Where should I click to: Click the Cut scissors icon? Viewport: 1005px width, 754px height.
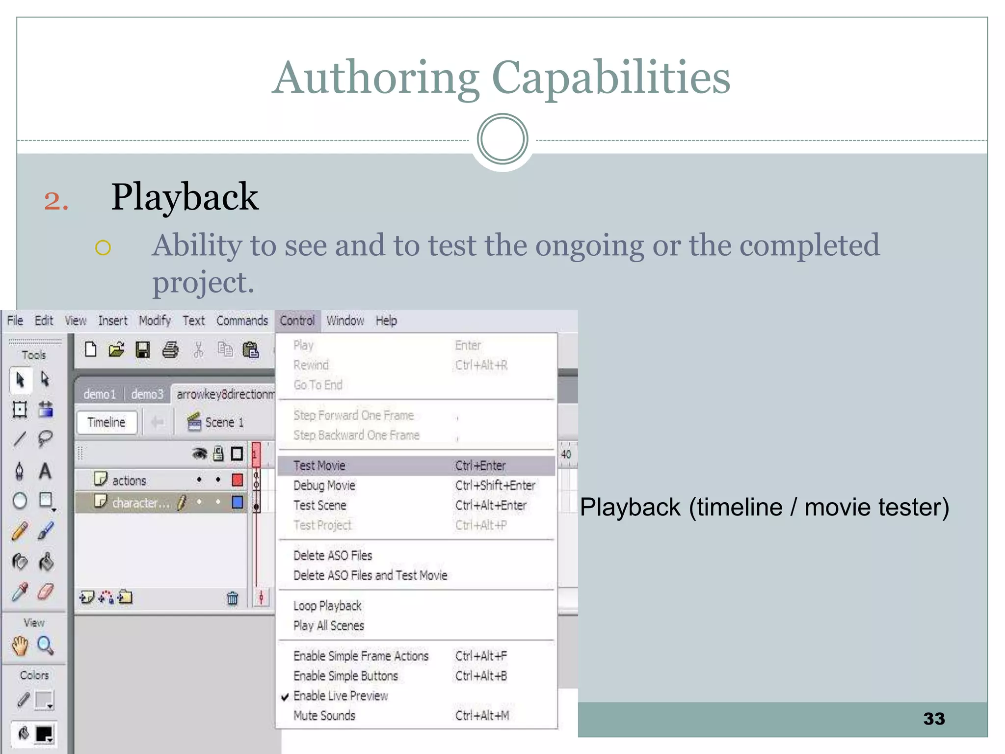[x=199, y=350]
